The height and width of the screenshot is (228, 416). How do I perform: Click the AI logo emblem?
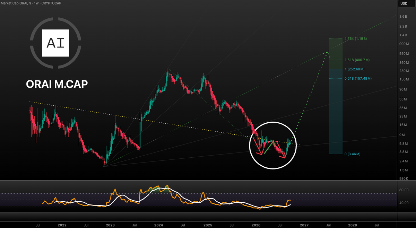coord(55,43)
